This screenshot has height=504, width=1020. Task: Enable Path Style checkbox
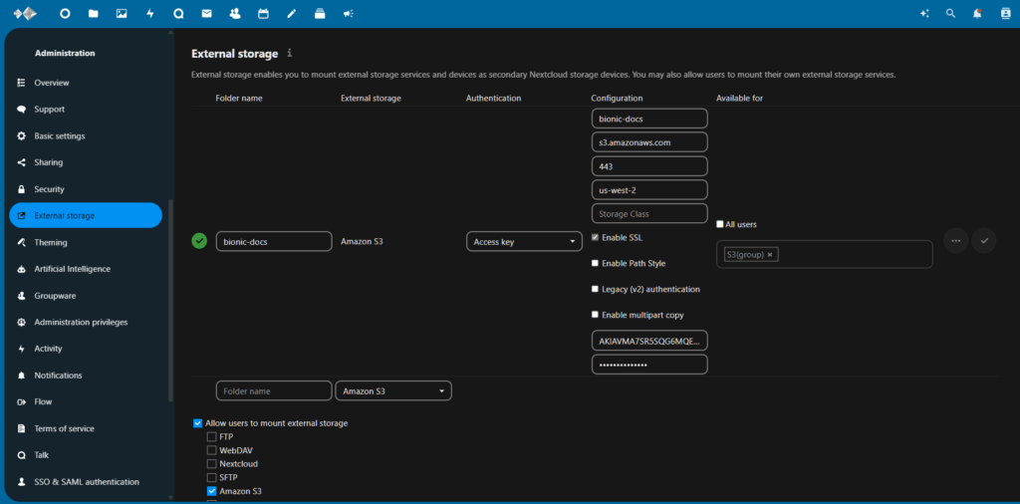pyautogui.click(x=595, y=263)
